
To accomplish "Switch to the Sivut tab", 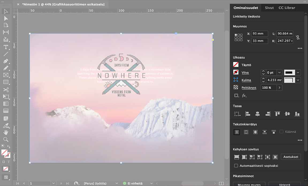I will pyautogui.click(x=269, y=8).
